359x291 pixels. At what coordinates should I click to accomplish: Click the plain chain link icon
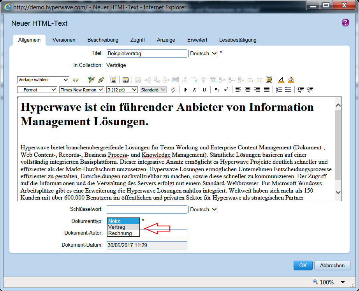pyautogui.click(x=101, y=80)
